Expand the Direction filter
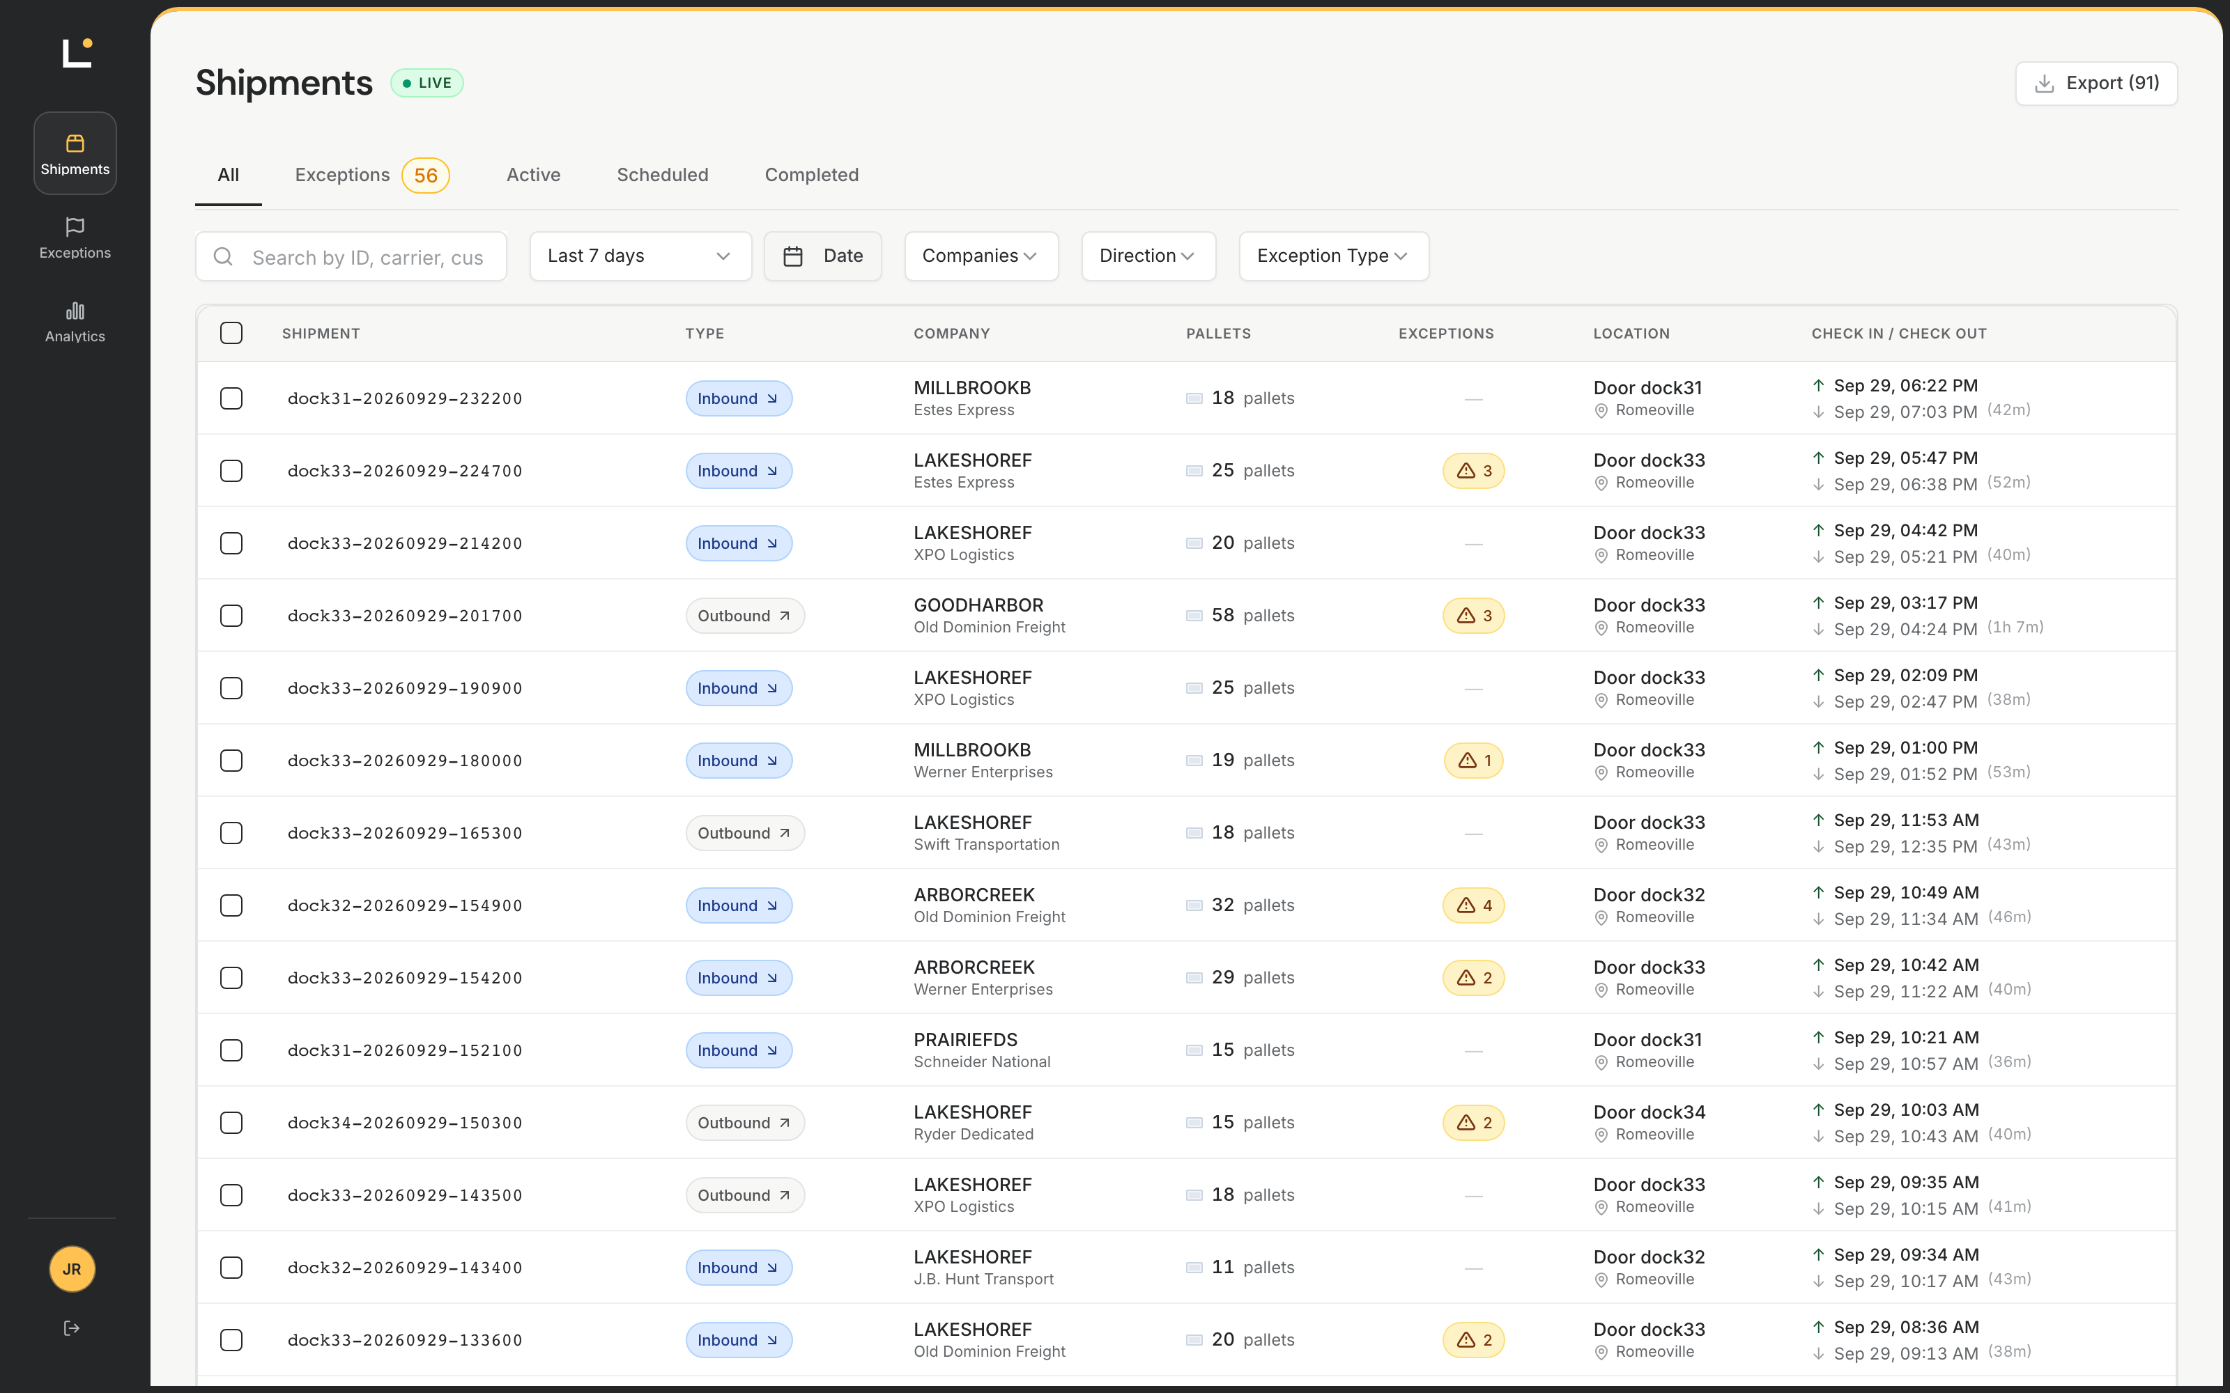This screenshot has width=2230, height=1393. (1148, 256)
